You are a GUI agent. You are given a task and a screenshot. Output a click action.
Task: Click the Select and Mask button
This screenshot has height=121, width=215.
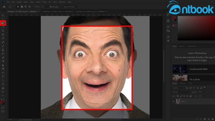click(x=70, y=7)
